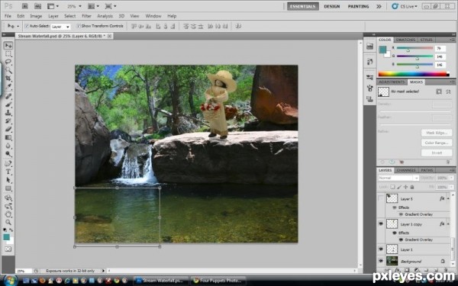Open the Arrange Documents dropdown
The image size is (458, 286).
(x=93, y=6)
